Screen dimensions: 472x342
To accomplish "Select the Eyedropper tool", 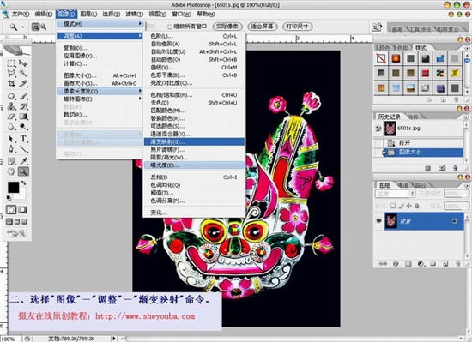I will point(24,161).
